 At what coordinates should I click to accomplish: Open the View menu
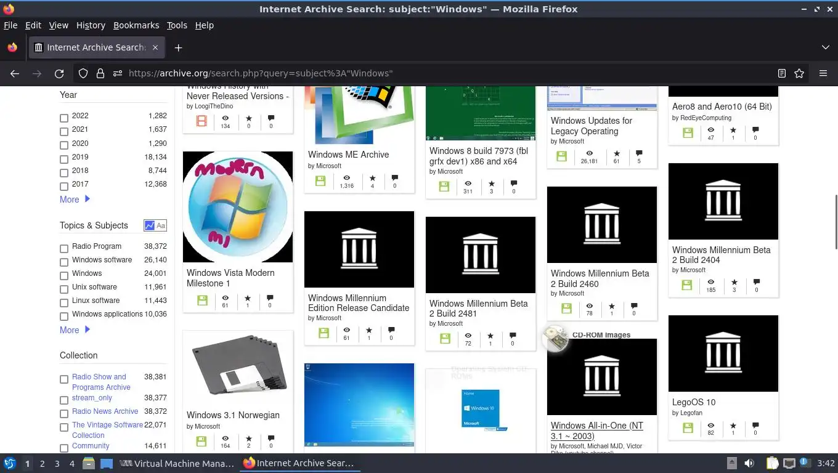click(x=59, y=25)
